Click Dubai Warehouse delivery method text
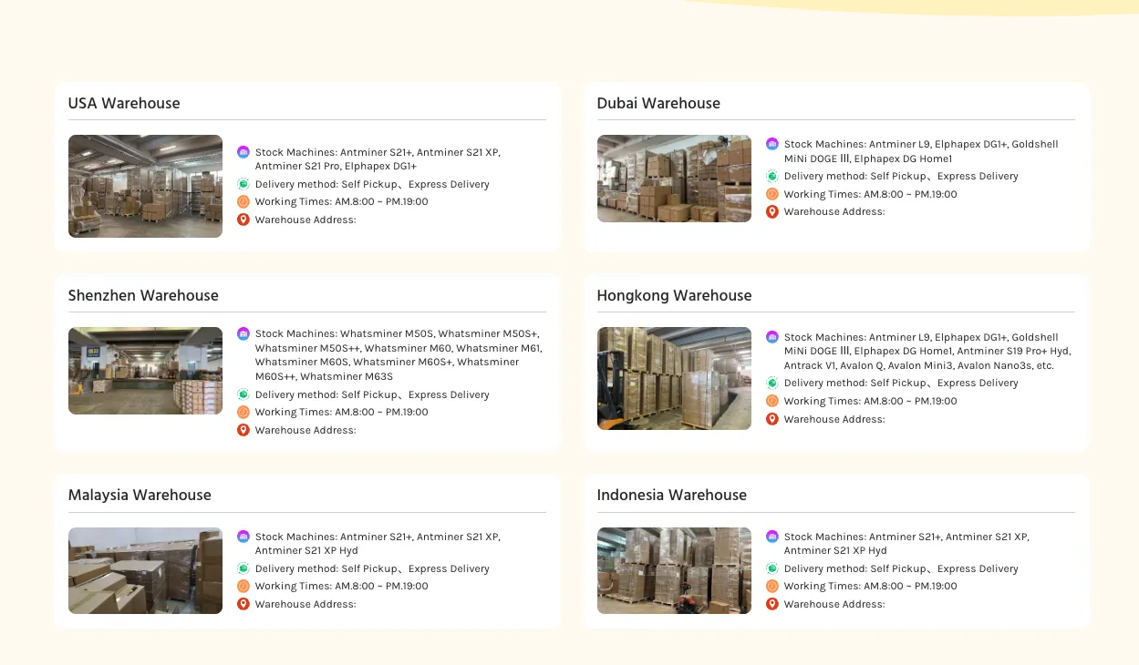 coord(901,176)
